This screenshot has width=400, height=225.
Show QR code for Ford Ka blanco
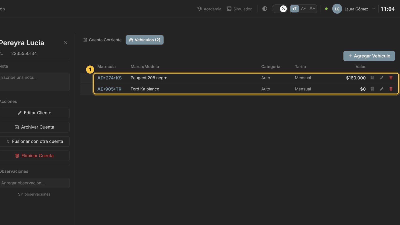(372, 89)
